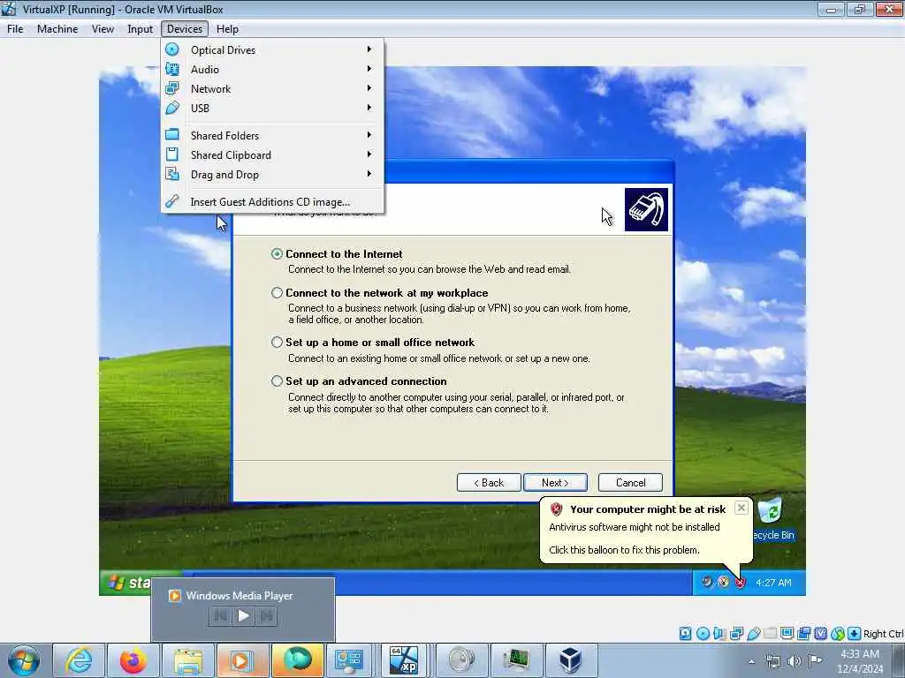
Task: Click network indicator in VirtualBox status bar
Action: [736, 634]
